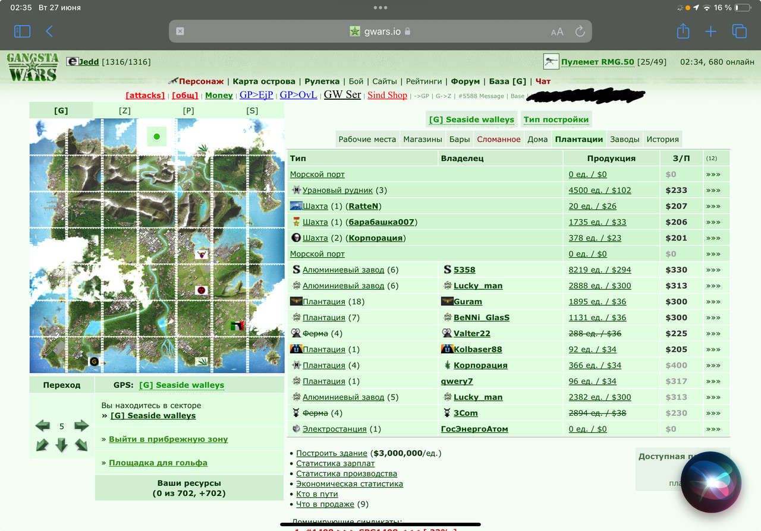
Task: Reload the gwars.io page
Action: pyautogui.click(x=580, y=31)
